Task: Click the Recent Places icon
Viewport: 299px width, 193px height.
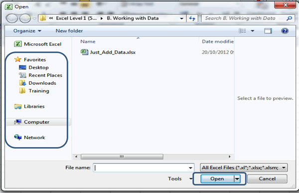Action: [22, 75]
